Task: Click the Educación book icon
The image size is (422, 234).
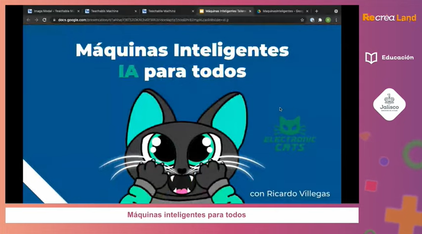Action: (x=371, y=58)
